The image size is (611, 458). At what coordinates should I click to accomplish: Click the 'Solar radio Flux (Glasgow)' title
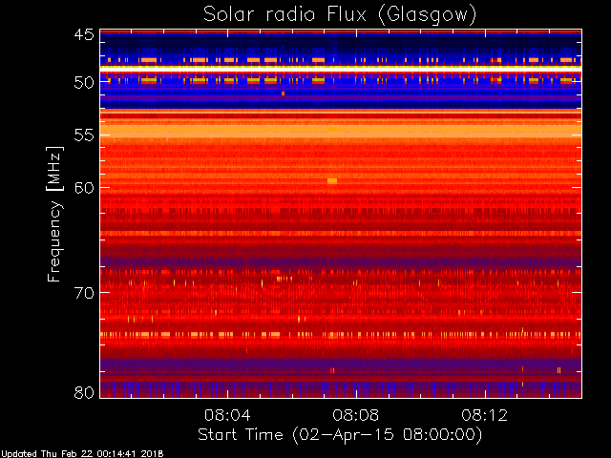[340, 15]
